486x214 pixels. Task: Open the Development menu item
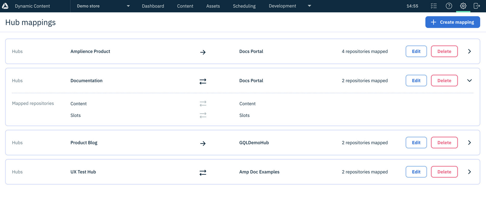(282, 6)
